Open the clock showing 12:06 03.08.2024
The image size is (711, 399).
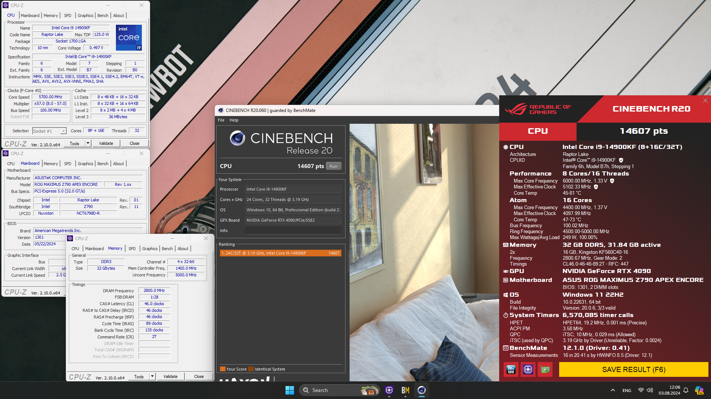coord(670,390)
